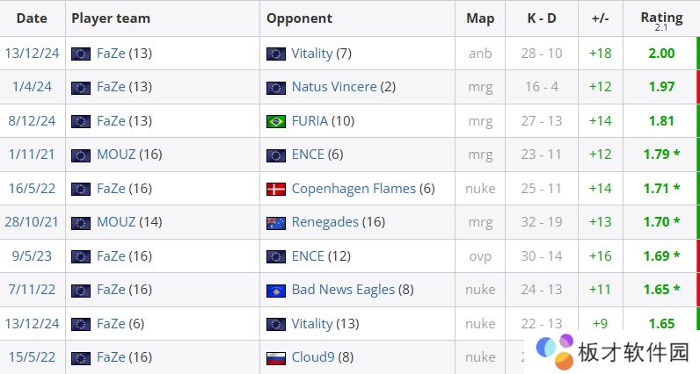Sort table by the Date column header
The height and width of the screenshot is (374, 700).
[32, 18]
